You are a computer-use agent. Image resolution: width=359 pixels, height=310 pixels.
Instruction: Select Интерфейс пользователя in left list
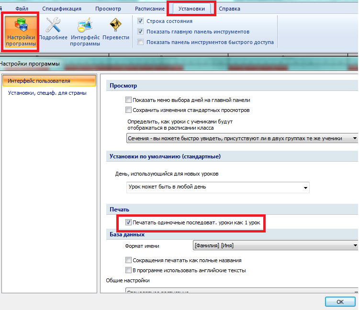[x=39, y=81]
